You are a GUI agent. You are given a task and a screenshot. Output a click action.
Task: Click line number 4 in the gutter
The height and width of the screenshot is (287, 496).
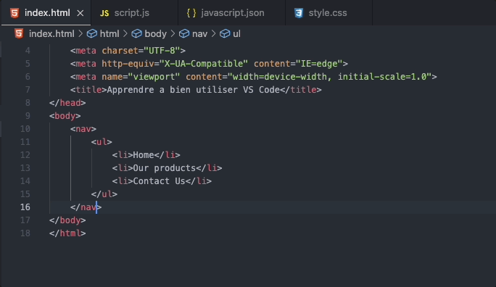coord(28,51)
